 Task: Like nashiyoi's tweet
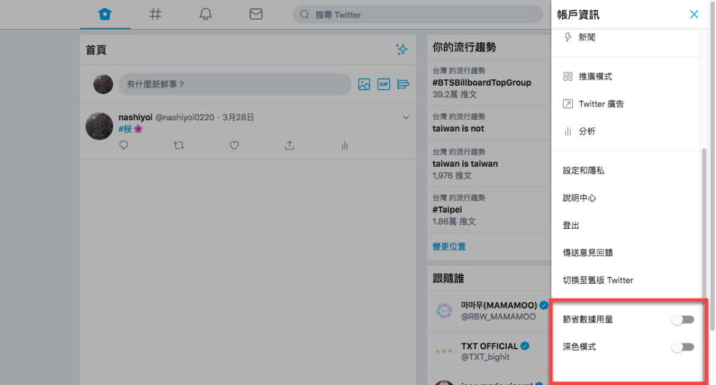(234, 145)
